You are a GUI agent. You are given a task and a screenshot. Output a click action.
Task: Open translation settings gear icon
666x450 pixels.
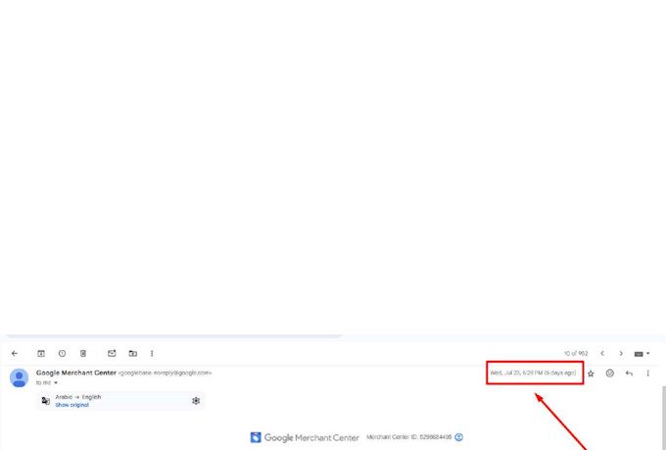pyautogui.click(x=196, y=401)
